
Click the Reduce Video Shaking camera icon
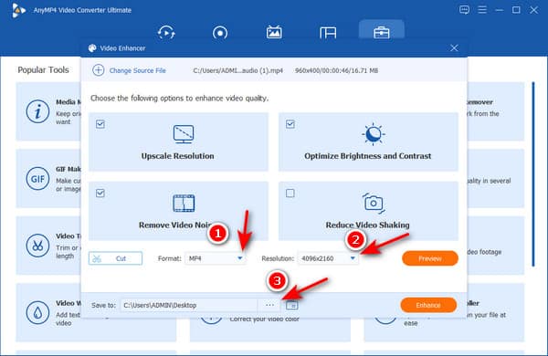pos(374,204)
